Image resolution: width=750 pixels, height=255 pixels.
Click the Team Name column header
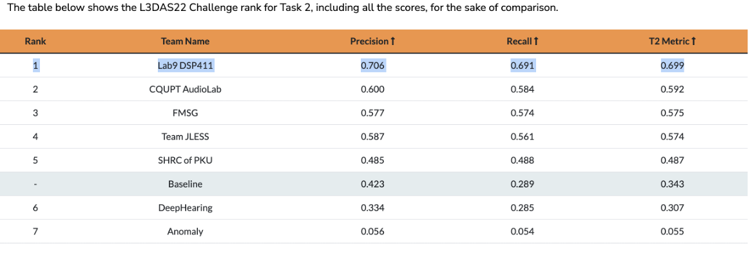point(185,42)
